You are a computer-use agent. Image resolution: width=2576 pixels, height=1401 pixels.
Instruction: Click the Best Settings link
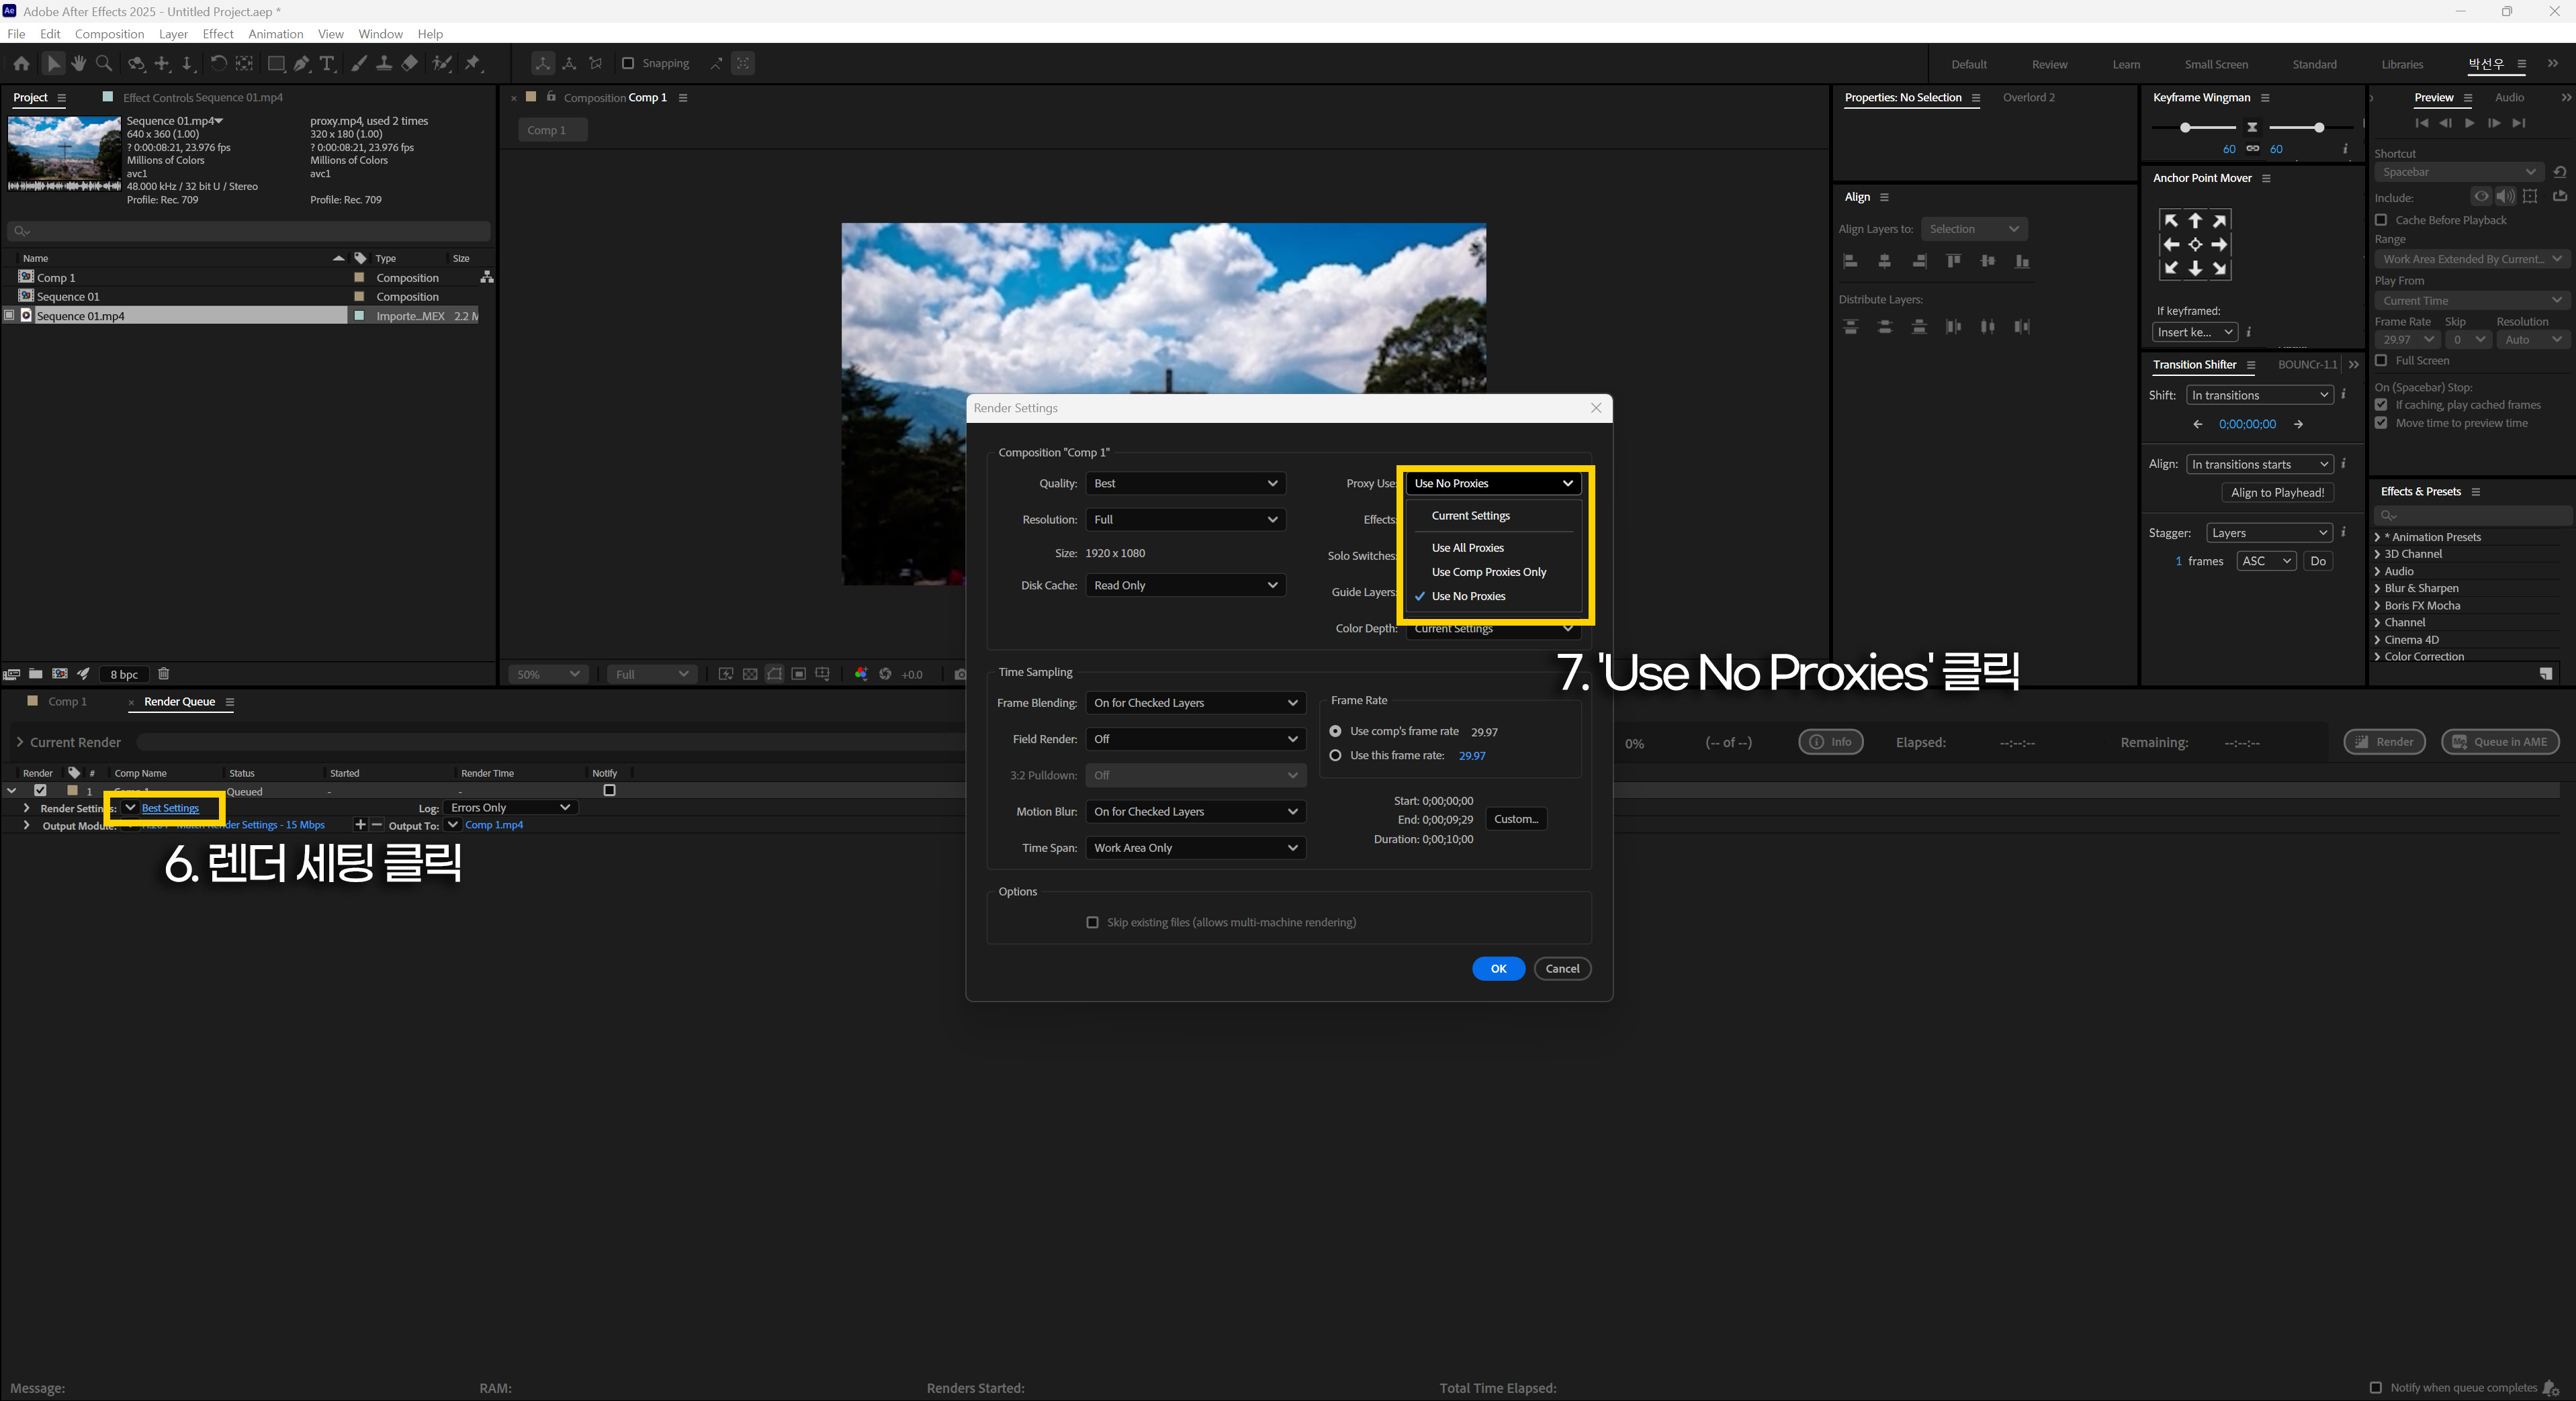point(170,808)
